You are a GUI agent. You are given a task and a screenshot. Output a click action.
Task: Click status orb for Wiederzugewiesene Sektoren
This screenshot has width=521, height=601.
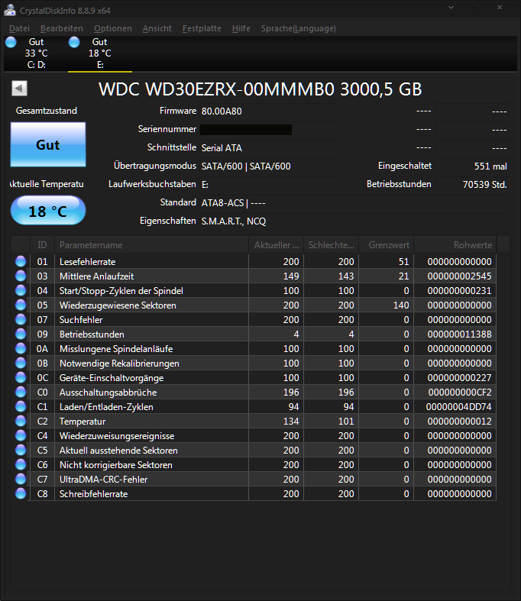21,305
